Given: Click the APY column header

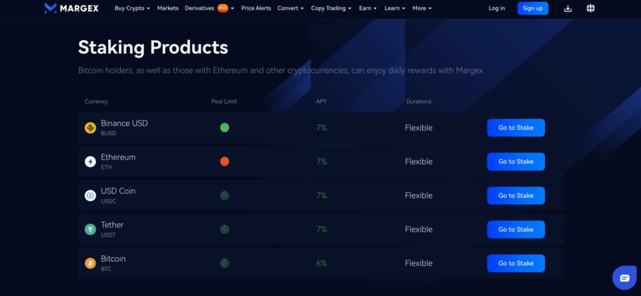Looking at the screenshot, I should point(321,102).
